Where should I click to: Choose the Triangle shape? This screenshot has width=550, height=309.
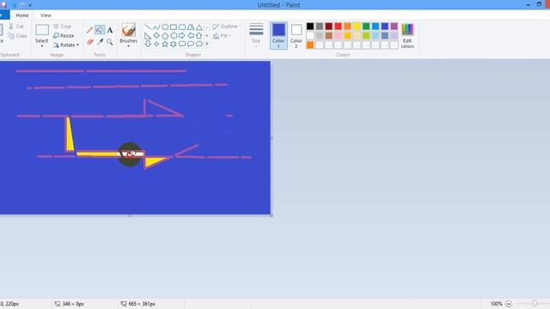click(x=199, y=27)
